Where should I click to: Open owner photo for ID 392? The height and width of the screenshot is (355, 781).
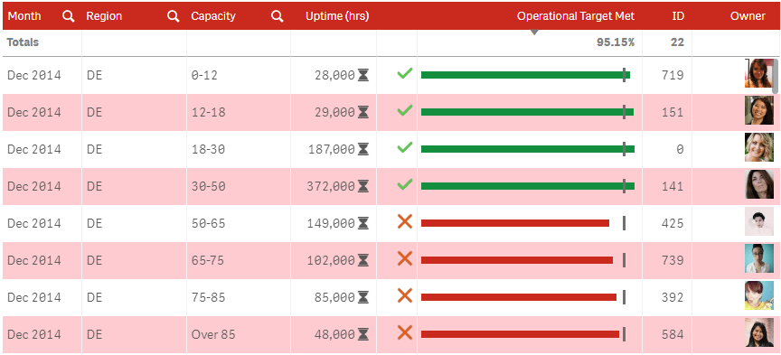(759, 295)
